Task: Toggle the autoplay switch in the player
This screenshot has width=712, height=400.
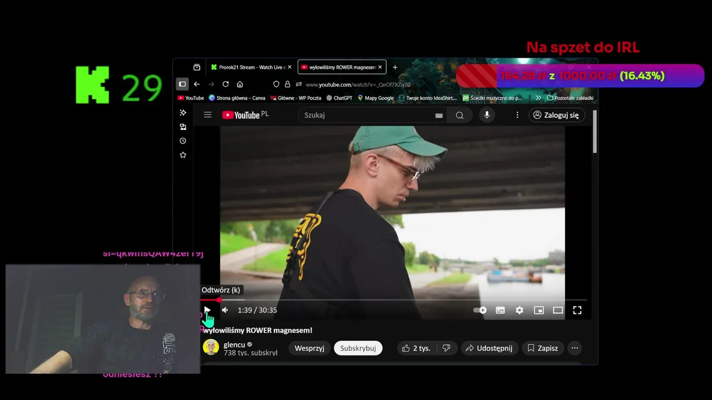Action: (x=480, y=310)
